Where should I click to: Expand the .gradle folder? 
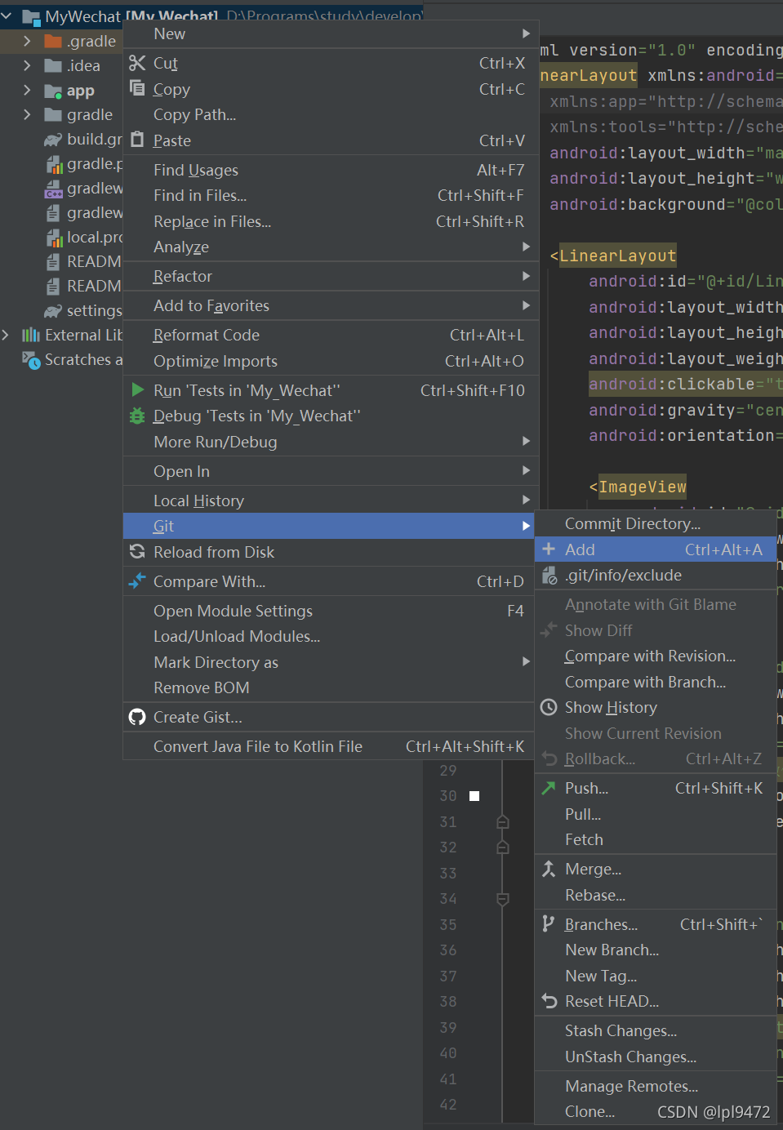coord(27,41)
